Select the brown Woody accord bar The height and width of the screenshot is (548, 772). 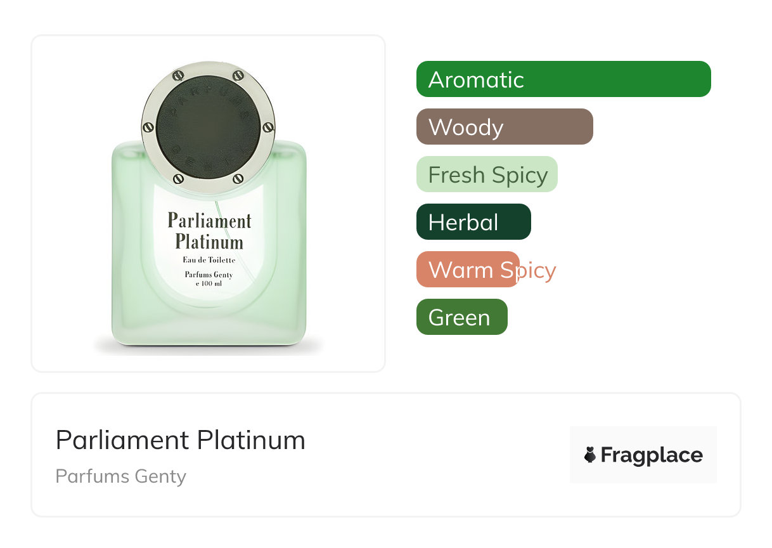[x=504, y=127]
